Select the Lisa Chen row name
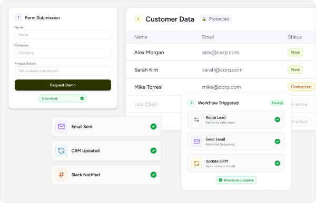Screen dimensions: 316x203 point(146,105)
